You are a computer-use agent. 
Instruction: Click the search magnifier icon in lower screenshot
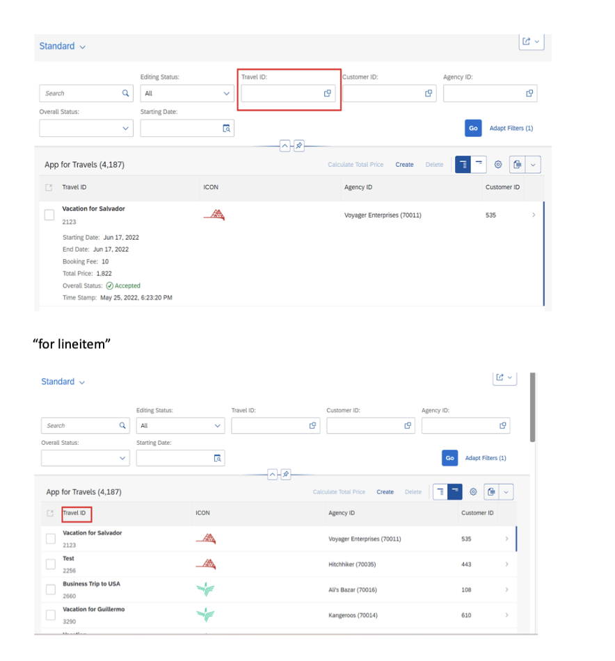tap(122, 425)
